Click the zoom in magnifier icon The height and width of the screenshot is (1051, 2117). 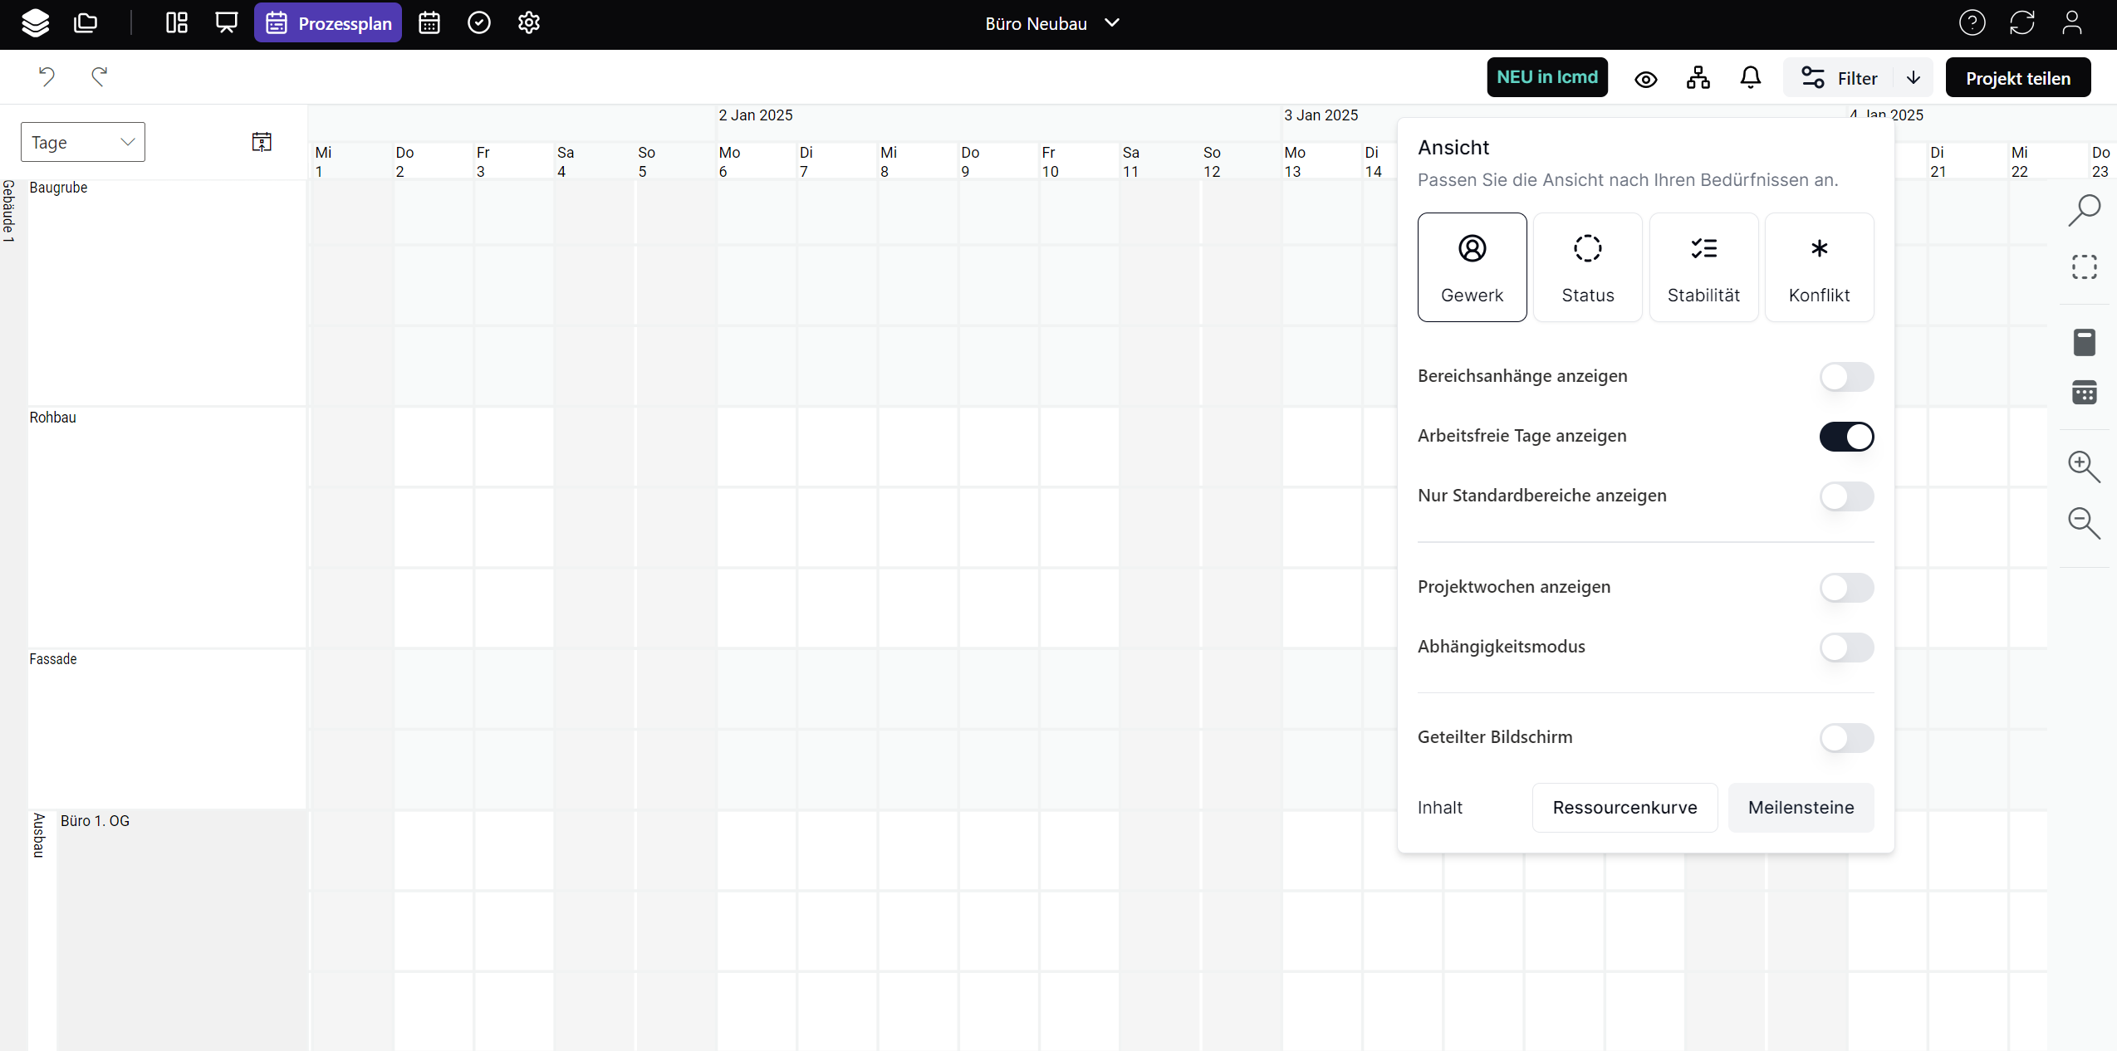tap(2083, 466)
